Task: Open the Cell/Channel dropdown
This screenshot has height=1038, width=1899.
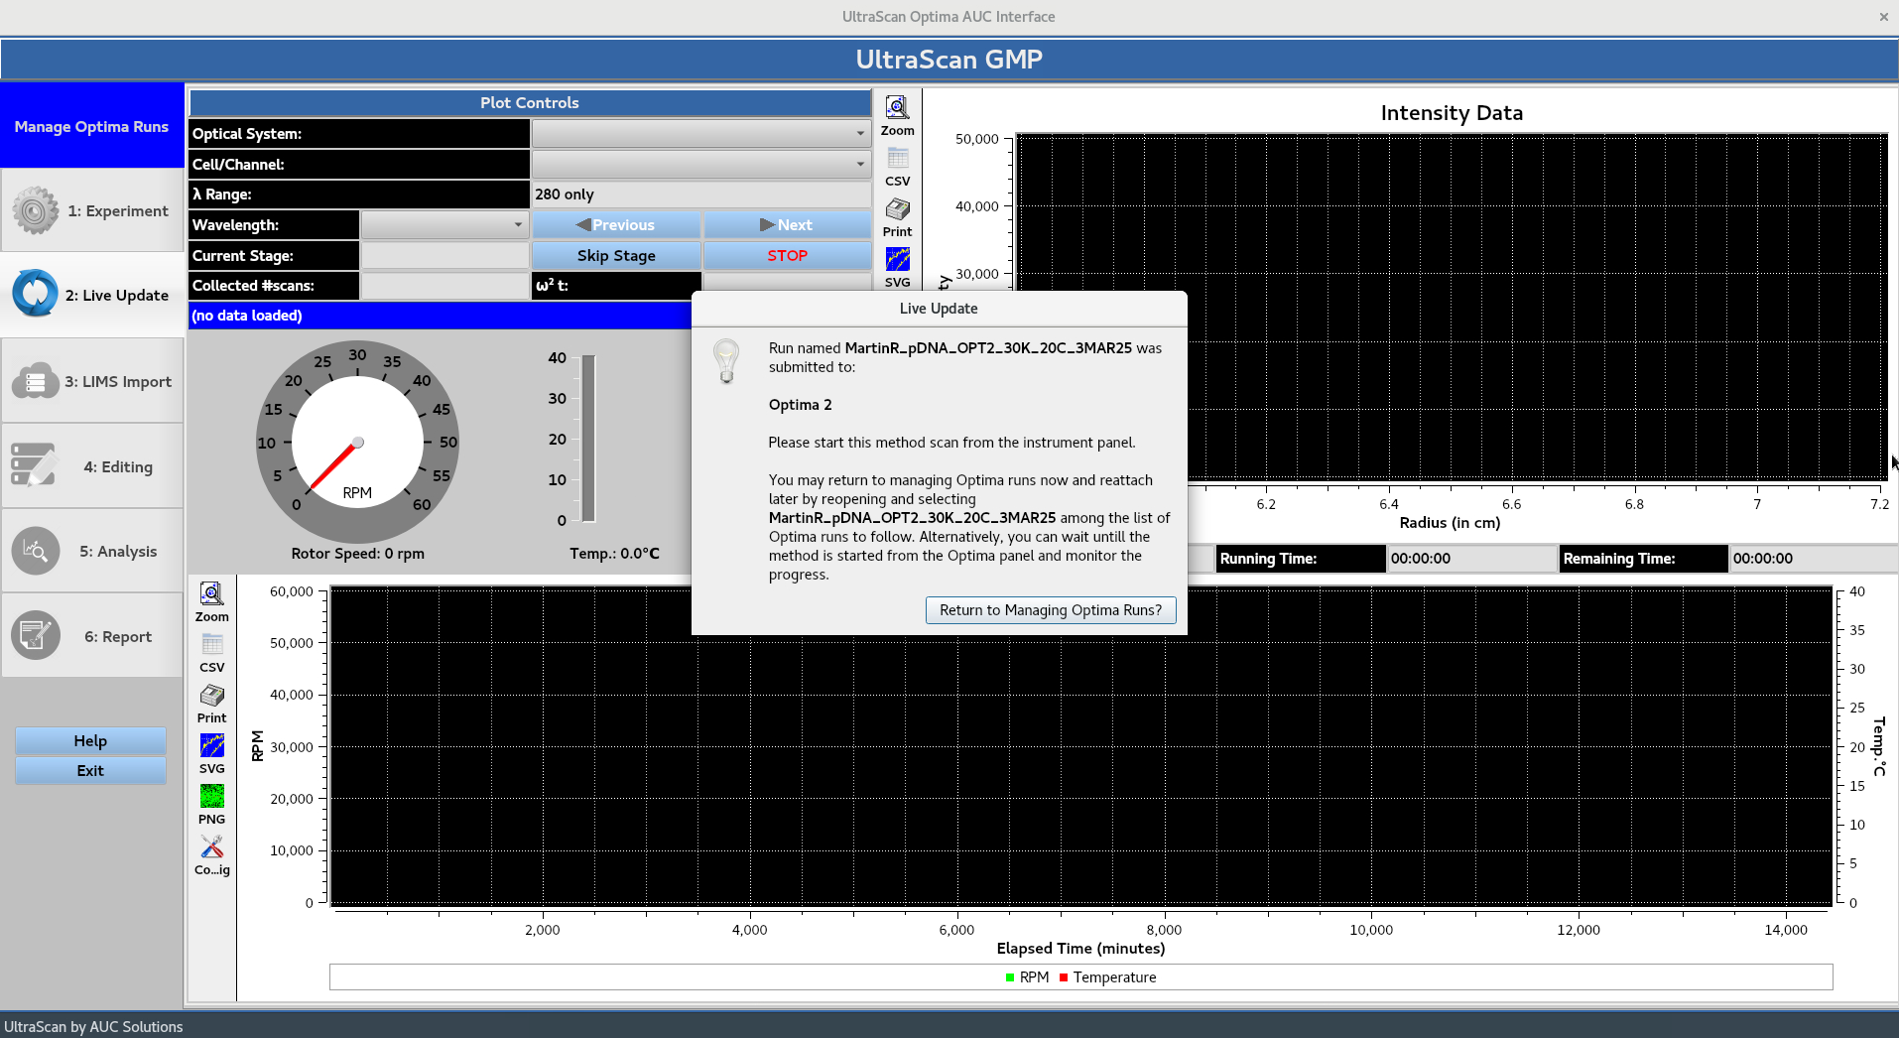Action: (699, 164)
